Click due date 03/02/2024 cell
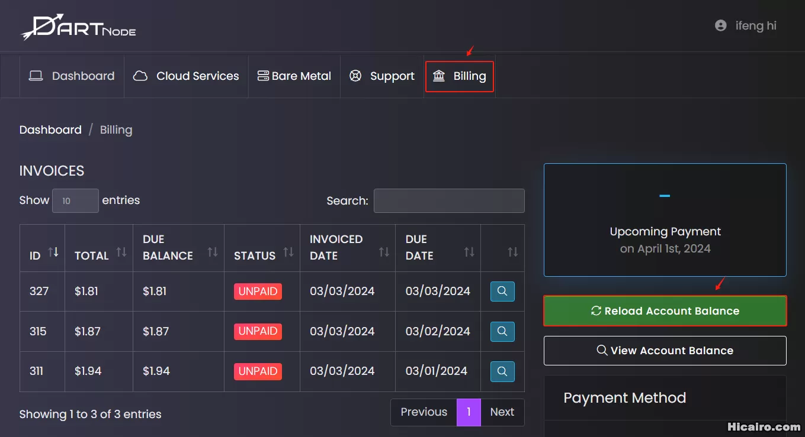Image resolution: width=805 pixels, height=437 pixels. (x=438, y=332)
